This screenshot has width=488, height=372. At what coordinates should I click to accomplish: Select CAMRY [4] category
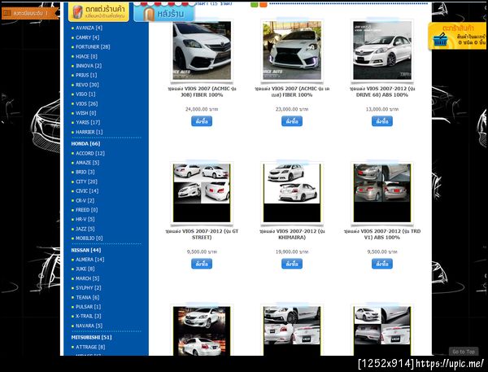[x=88, y=37]
